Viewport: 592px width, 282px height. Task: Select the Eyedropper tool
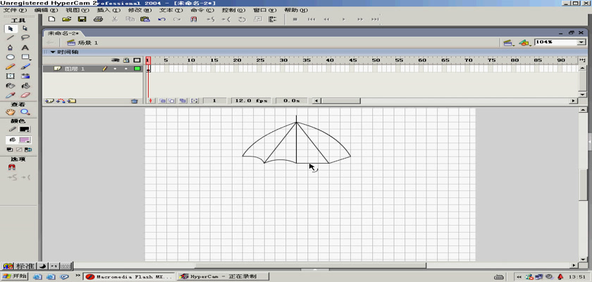(x=11, y=95)
